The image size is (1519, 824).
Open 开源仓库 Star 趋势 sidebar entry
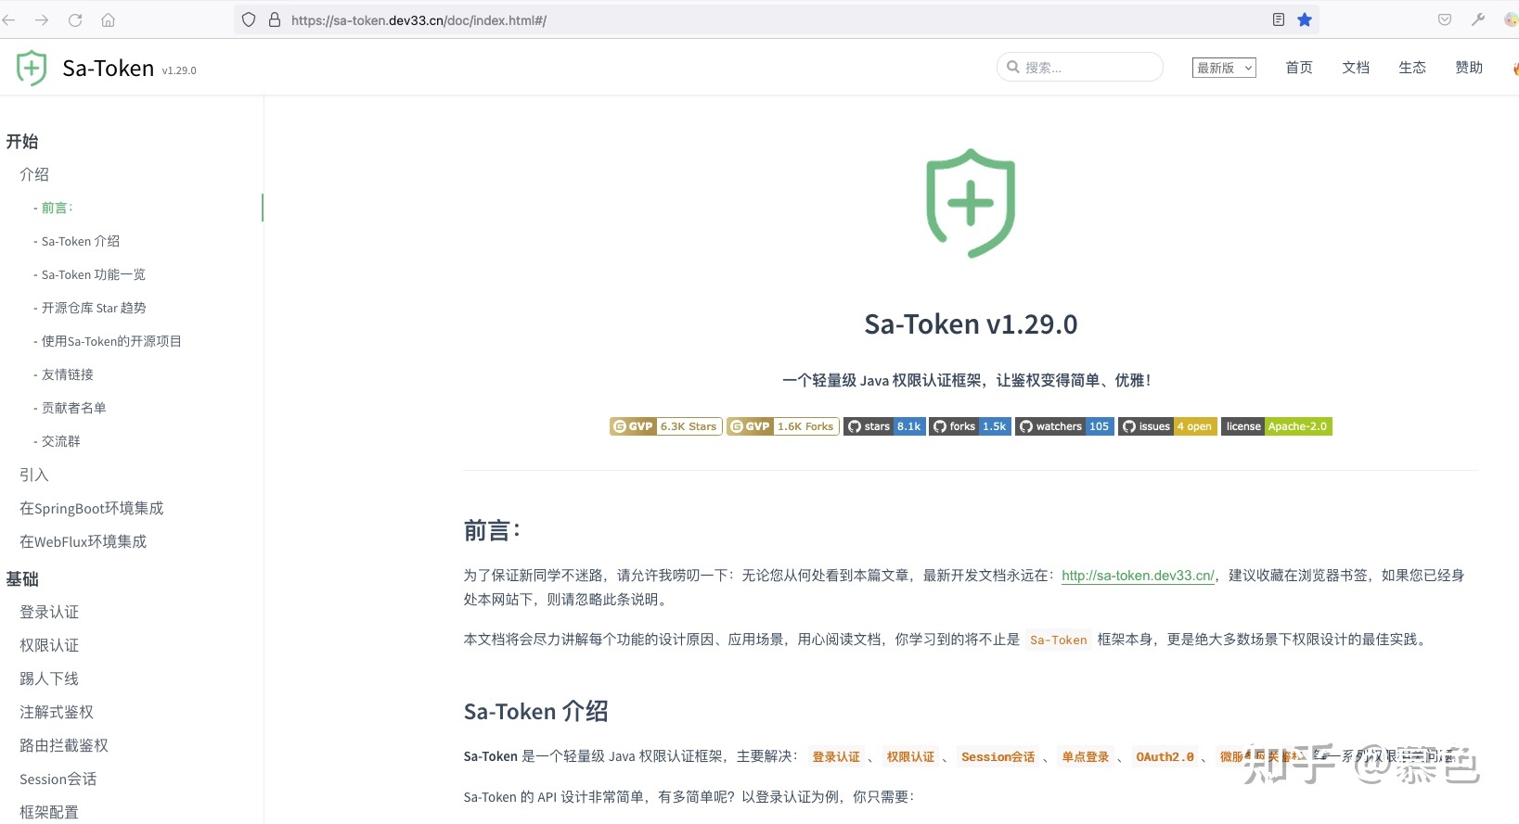pyautogui.click(x=93, y=308)
